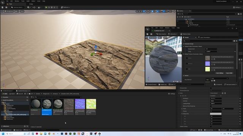Open the Hierarchy dropdown in material instance editor
The width and height of the screenshot is (243, 136).
click(x=173, y=34)
